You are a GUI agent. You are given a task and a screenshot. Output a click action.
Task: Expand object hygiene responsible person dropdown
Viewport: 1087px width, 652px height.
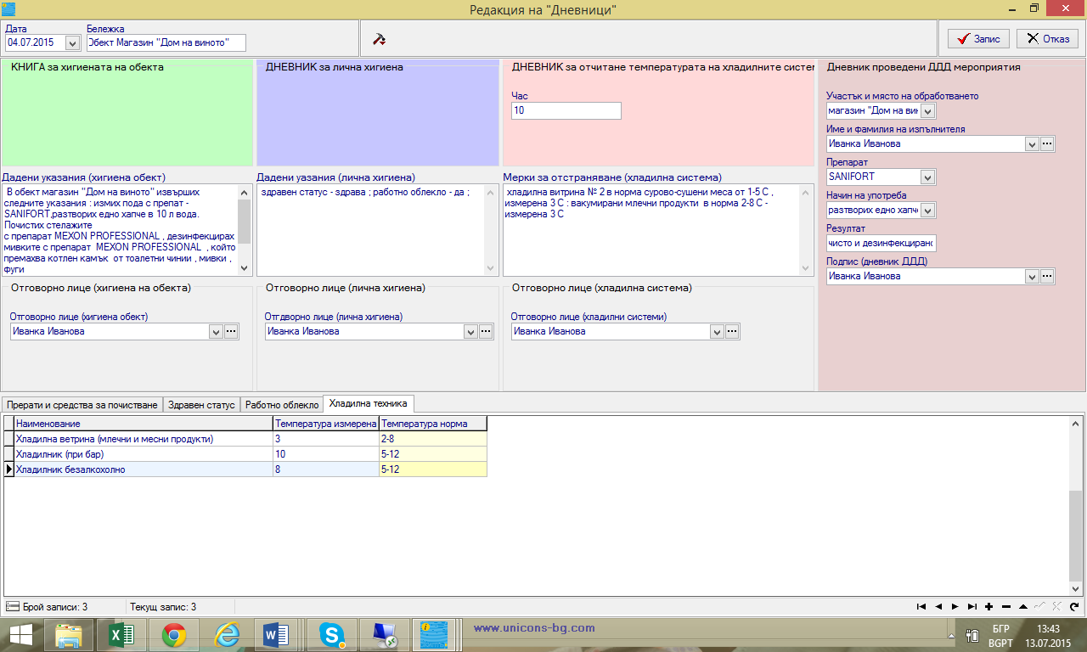tap(216, 331)
